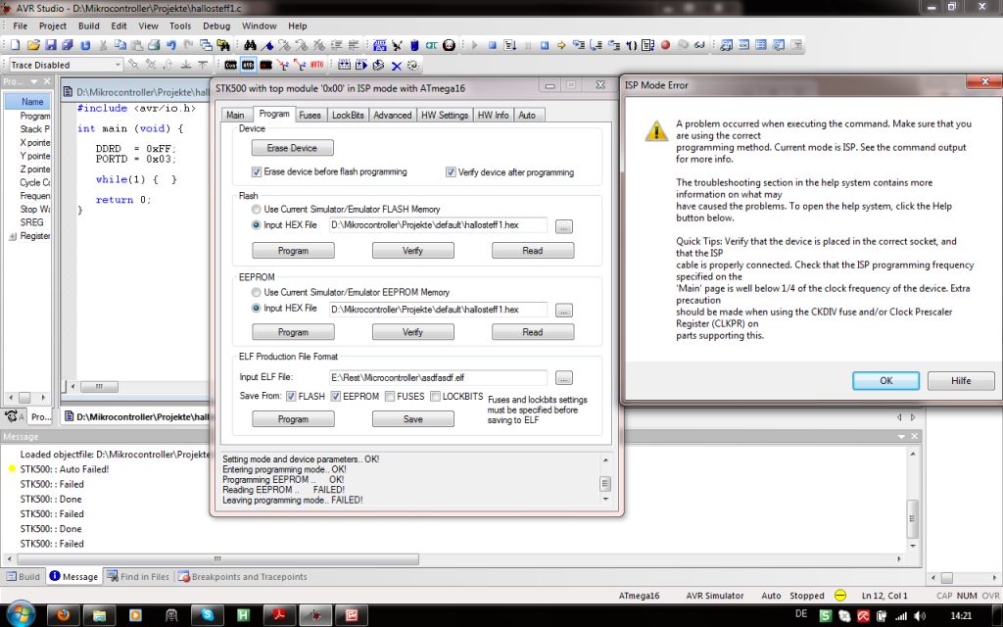Viewport: 1003px width, 627px height.
Task: Open the File menu
Action: pyautogui.click(x=21, y=26)
